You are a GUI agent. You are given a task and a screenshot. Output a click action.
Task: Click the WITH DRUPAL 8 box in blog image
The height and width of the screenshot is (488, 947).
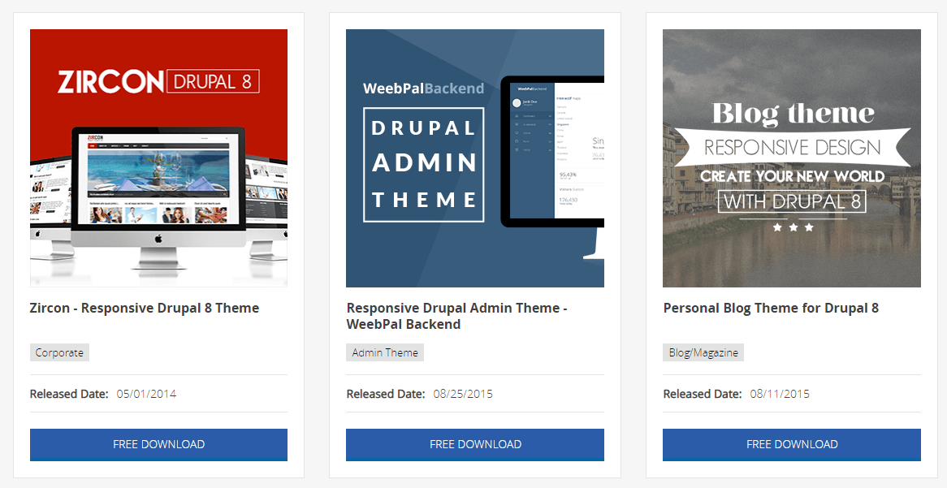pos(792,201)
